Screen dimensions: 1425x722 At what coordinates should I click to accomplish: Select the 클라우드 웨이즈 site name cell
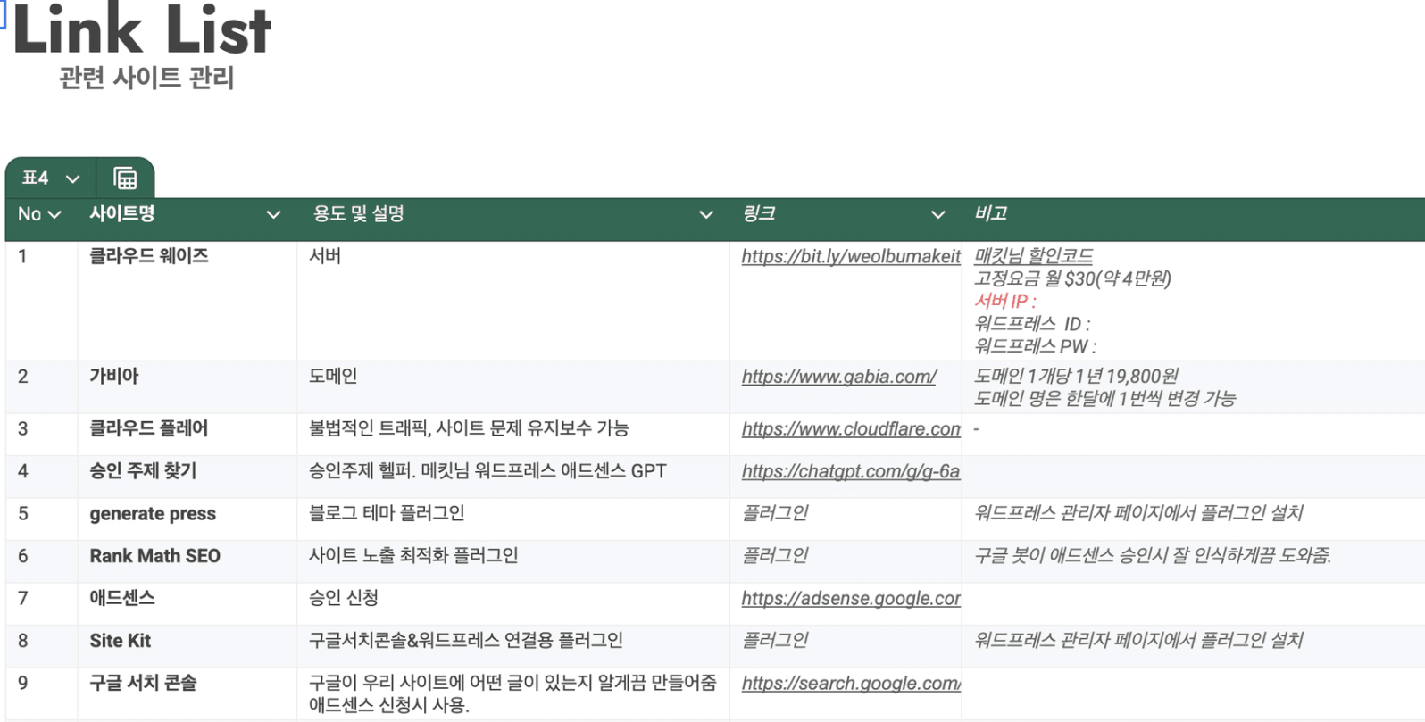pos(187,301)
